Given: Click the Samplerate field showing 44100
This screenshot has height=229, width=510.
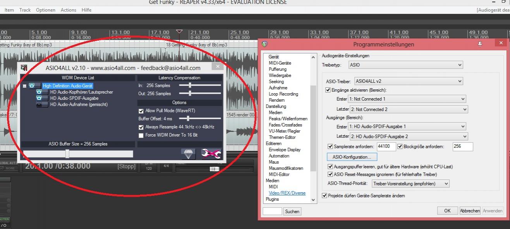Looking at the screenshot, I should click(386, 147).
